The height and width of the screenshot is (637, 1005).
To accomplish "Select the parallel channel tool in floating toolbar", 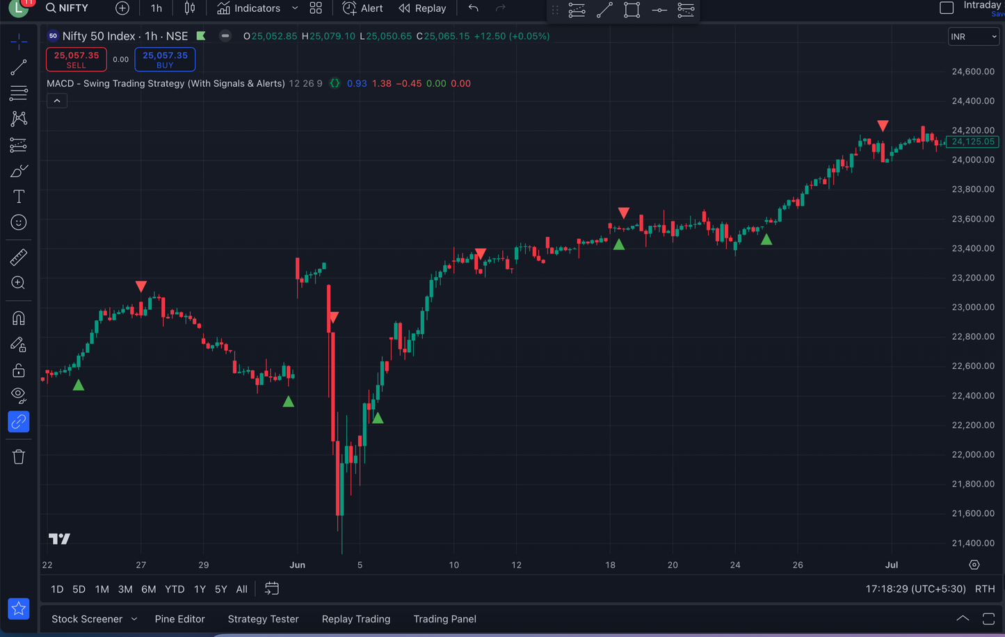I will 577,10.
